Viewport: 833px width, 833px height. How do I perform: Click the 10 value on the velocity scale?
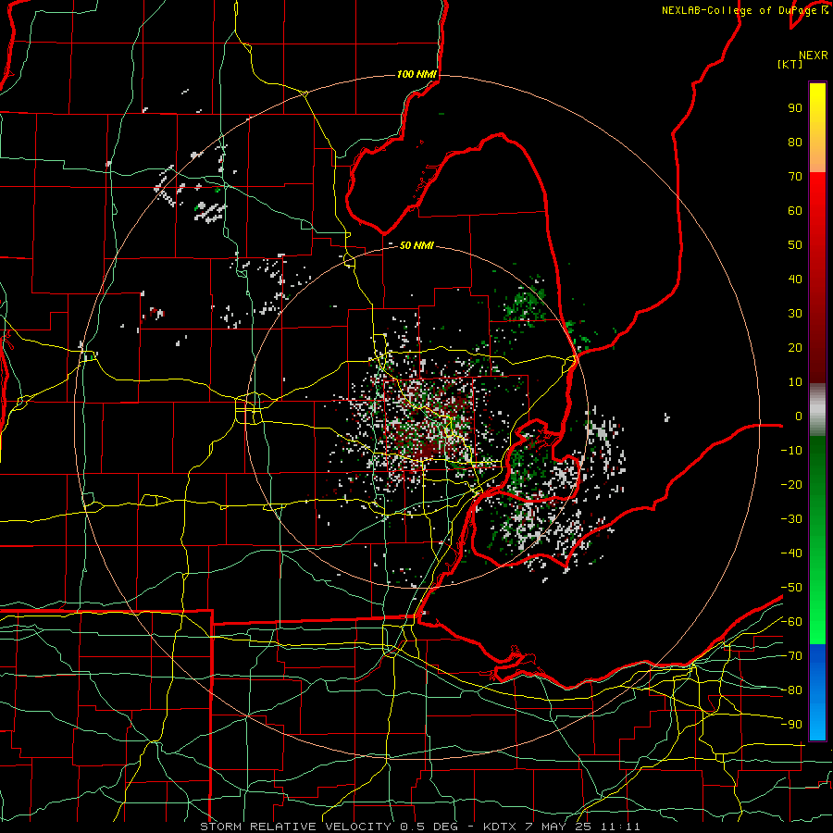point(795,382)
